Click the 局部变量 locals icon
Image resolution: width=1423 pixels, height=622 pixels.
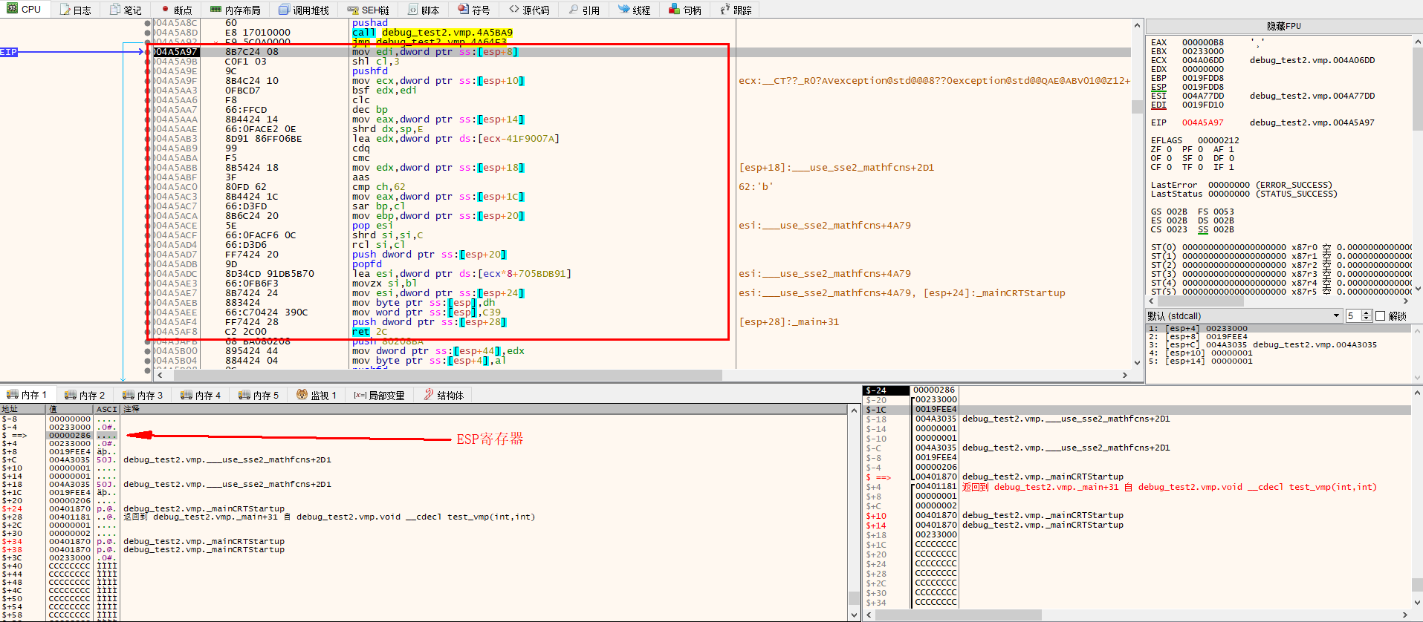(x=360, y=396)
